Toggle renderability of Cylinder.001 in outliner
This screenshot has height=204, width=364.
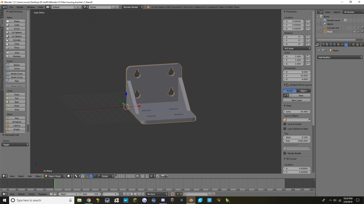pos(362,28)
